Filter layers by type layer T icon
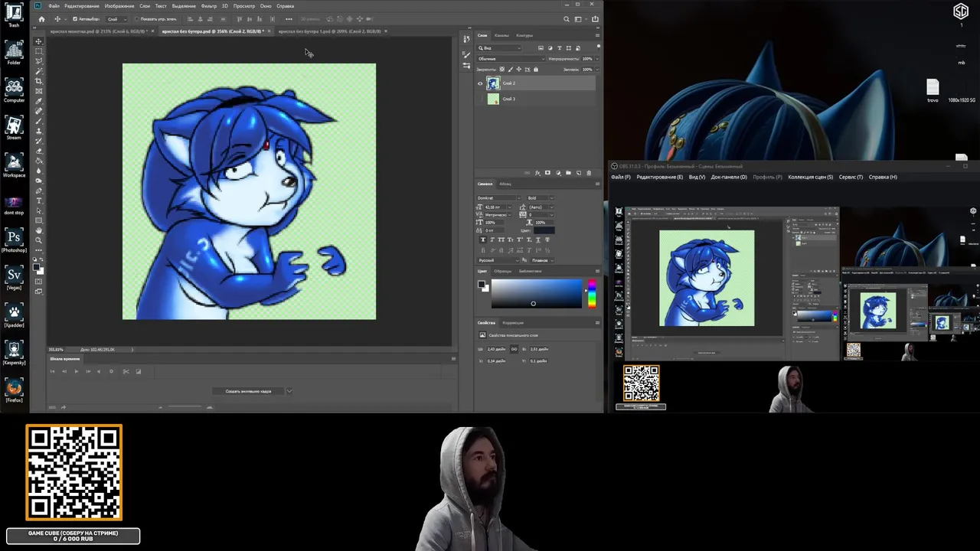 pos(560,48)
